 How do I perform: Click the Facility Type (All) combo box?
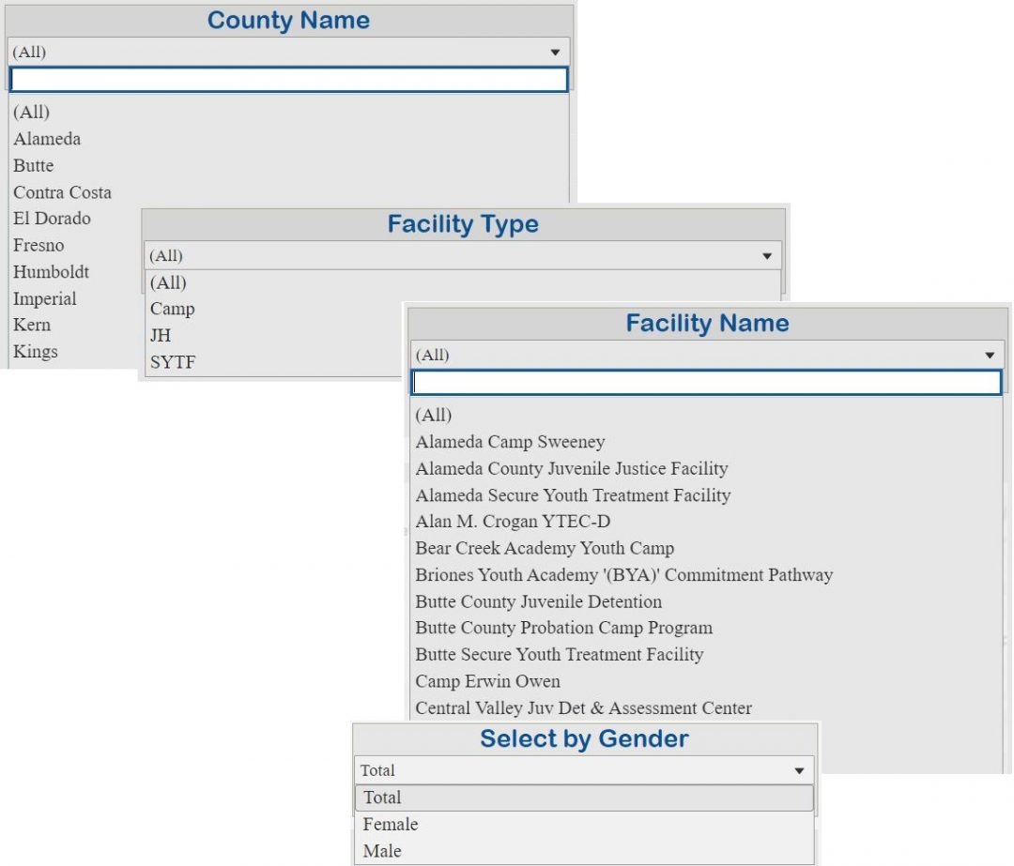point(462,256)
